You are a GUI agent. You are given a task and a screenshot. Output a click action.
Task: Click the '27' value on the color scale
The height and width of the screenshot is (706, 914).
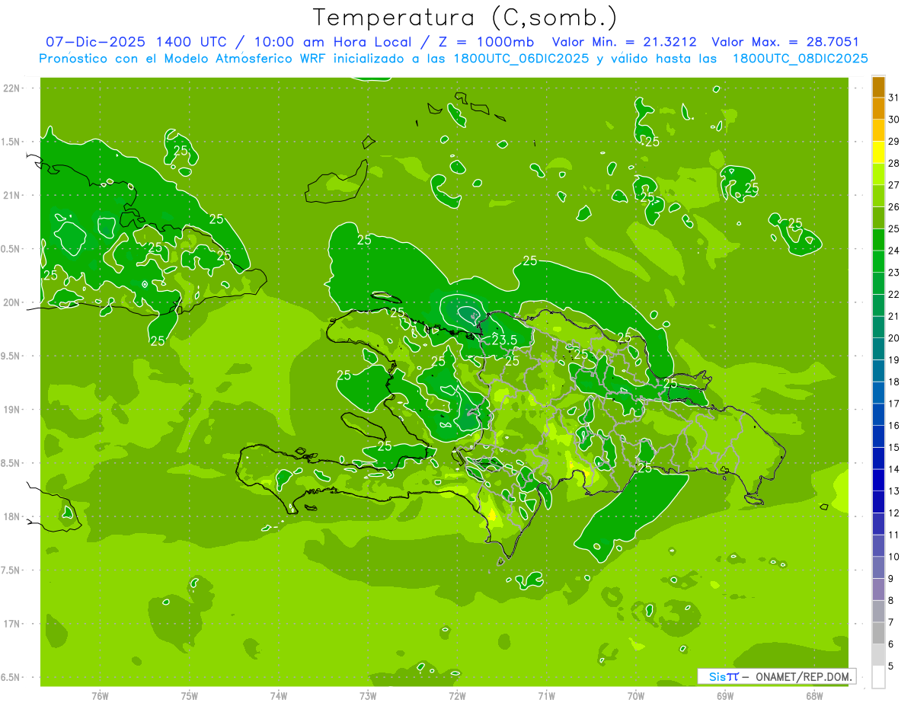tap(894, 185)
